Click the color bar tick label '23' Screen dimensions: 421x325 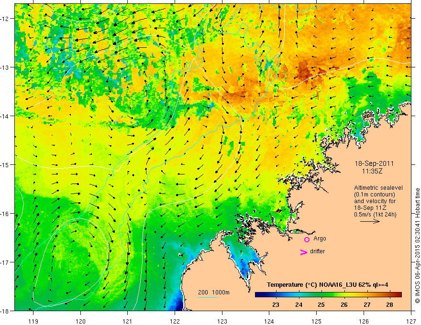[276, 304]
